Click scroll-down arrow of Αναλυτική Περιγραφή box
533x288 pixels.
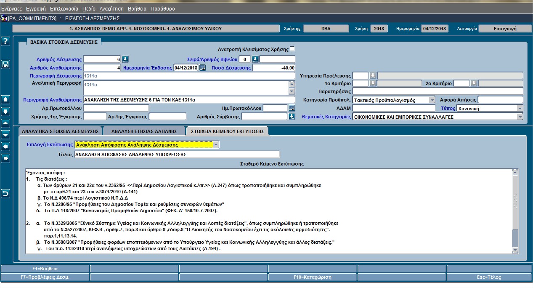(x=292, y=91)
